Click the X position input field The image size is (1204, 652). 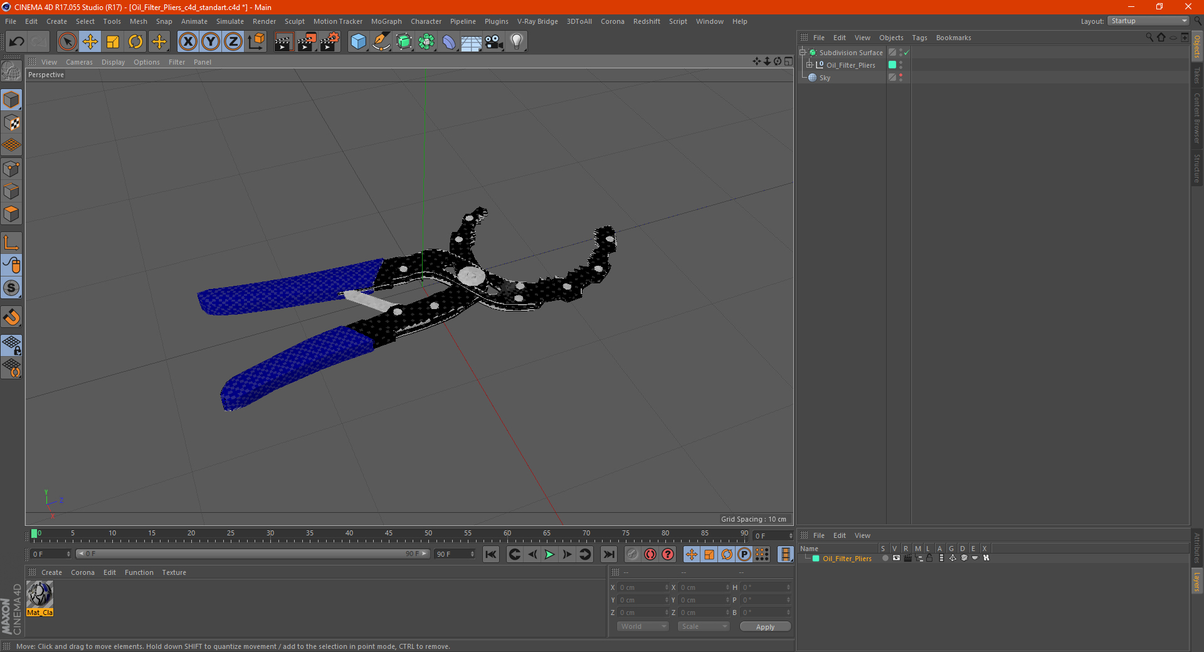[643, 587]
